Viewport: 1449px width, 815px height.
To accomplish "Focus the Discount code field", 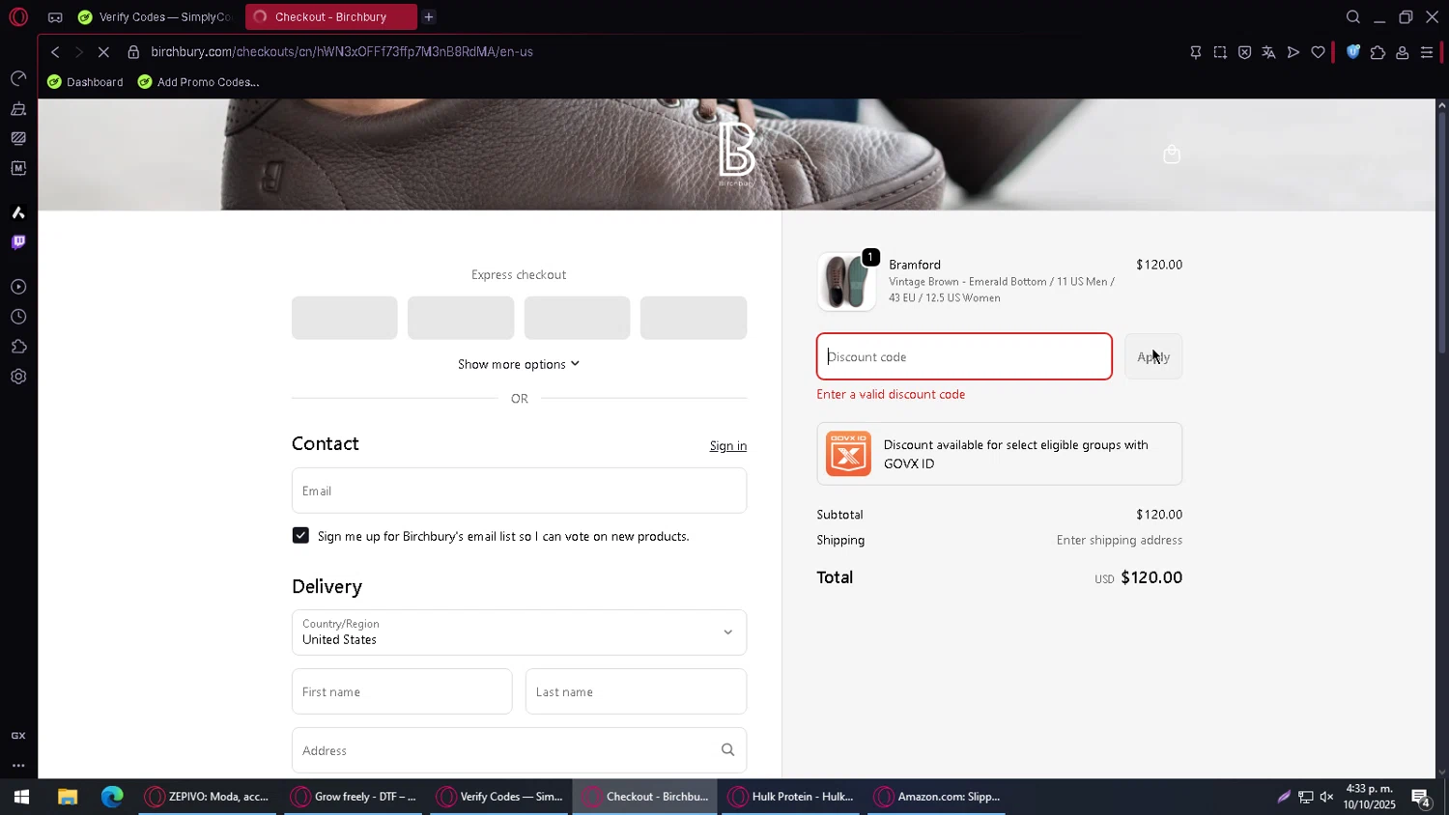I will (964, 357).
